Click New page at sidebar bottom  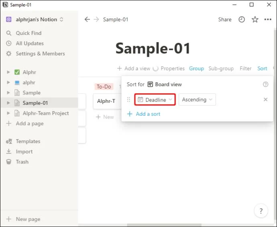tap(23, 219)
